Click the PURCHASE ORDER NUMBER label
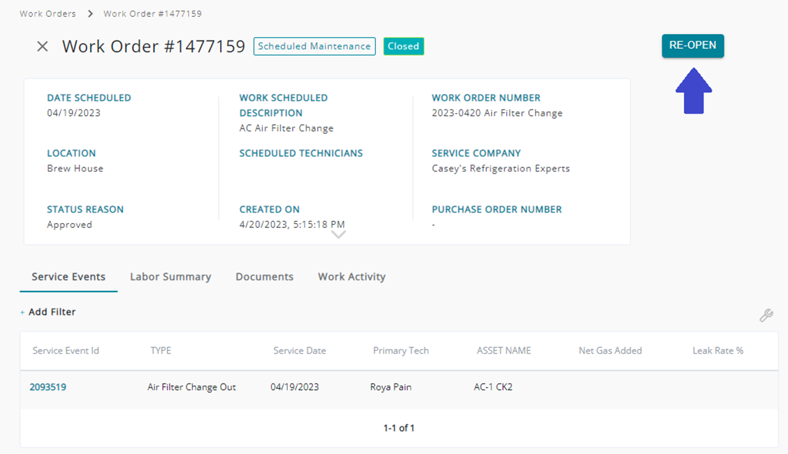The width and height of the screenshot is (788, 454). tap(497, 210)
